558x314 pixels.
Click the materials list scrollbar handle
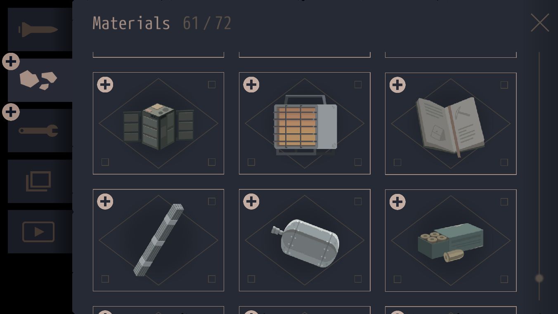[539, 278]
